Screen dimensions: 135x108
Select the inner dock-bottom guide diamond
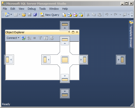coord(65,78)
